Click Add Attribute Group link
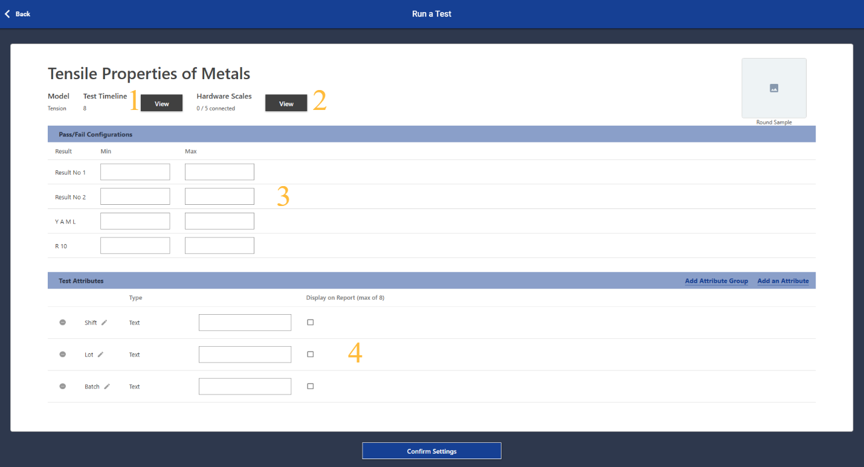 click(x=717, y=281)
